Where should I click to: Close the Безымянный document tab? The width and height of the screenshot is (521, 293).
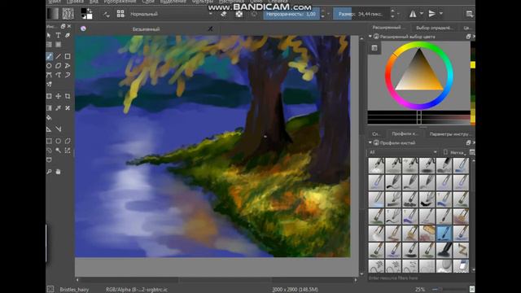210,29
